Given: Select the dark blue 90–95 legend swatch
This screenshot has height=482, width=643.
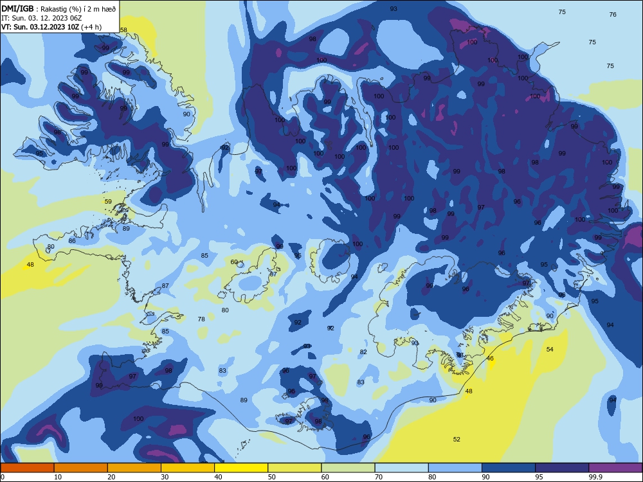Looking at the screenshot, I should 509,468.
